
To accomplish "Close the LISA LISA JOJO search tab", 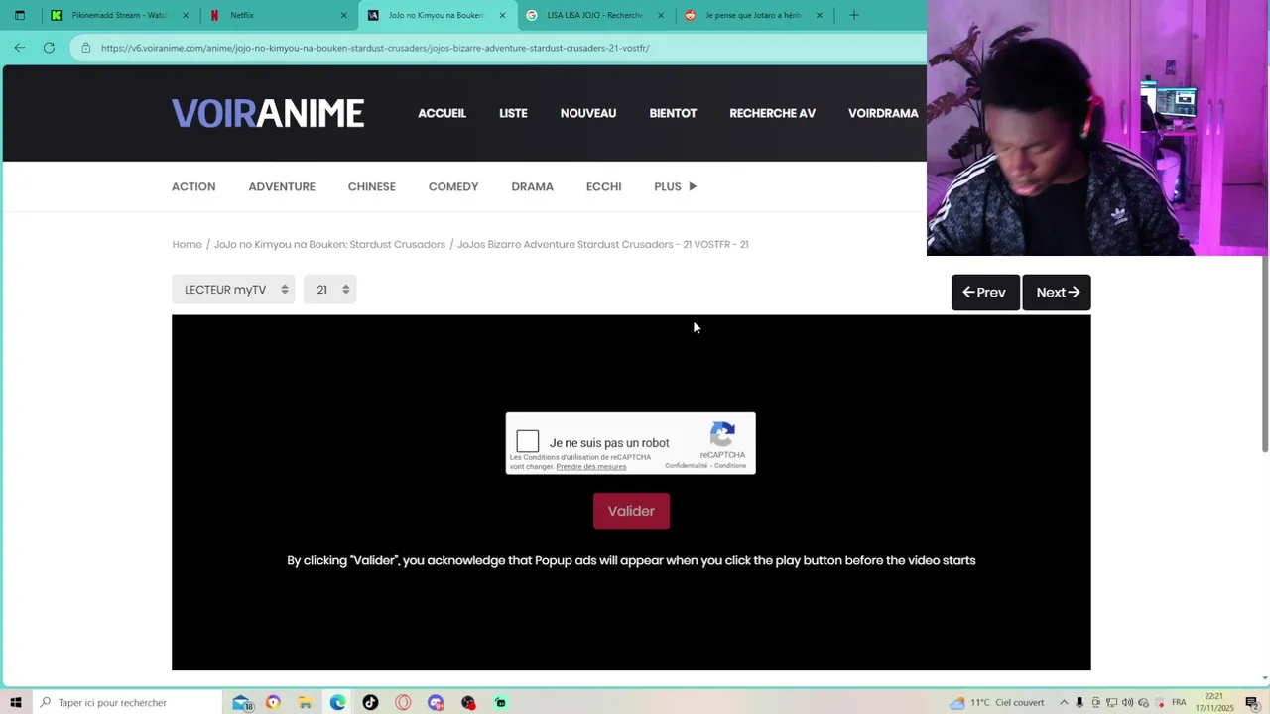I will pyautogui.click(x=661, y=15).
